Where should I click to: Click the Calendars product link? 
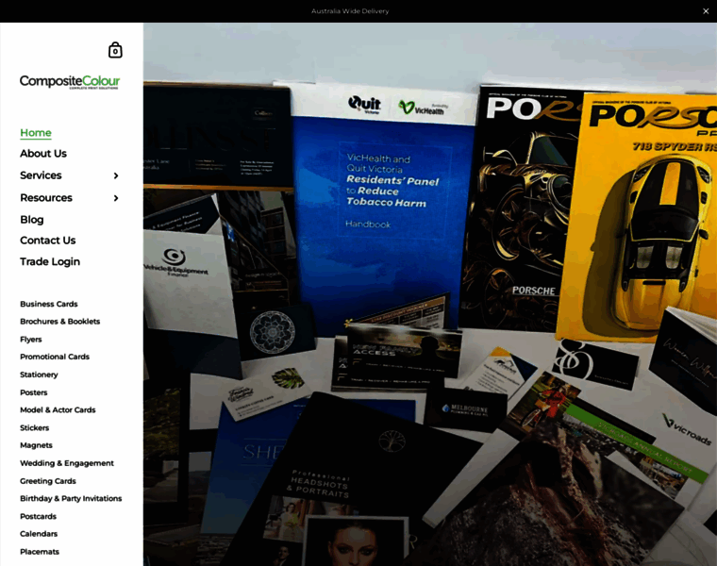(39, 534)
